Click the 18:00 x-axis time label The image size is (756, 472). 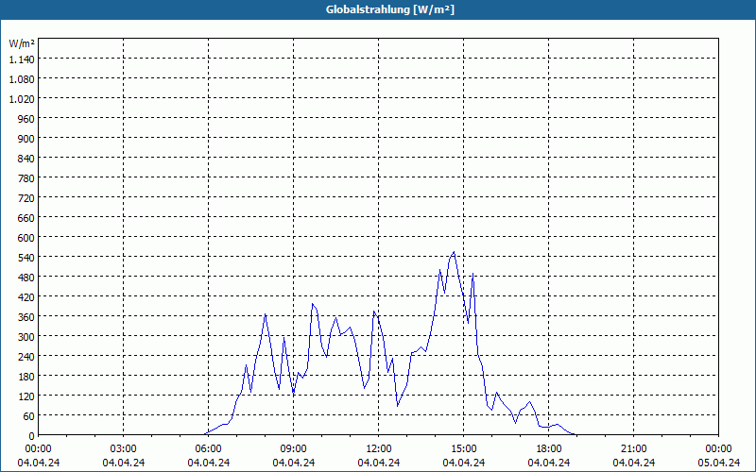click(x=549, y=449)
